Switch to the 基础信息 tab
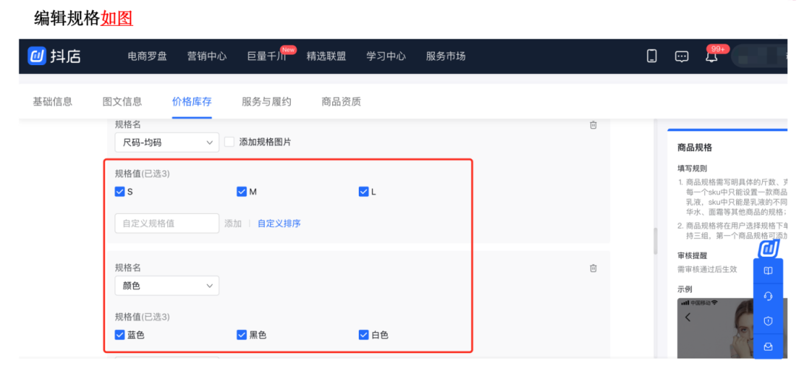The width and height of the screenshot is (799, 387). pos(53,101)
